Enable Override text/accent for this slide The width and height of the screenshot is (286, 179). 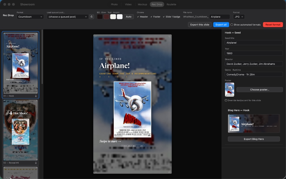tap(226, 100)
